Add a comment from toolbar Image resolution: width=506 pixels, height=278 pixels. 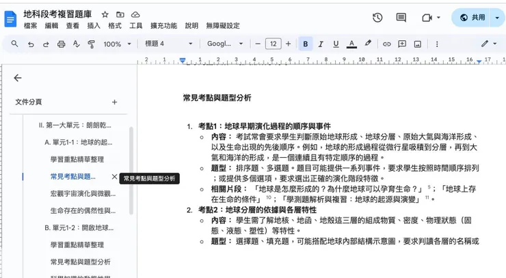[402, 44]
